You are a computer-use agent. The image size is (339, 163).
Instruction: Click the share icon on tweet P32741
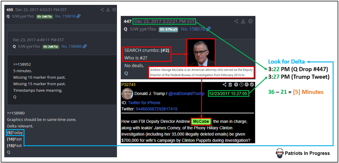[x=224, y=84]
